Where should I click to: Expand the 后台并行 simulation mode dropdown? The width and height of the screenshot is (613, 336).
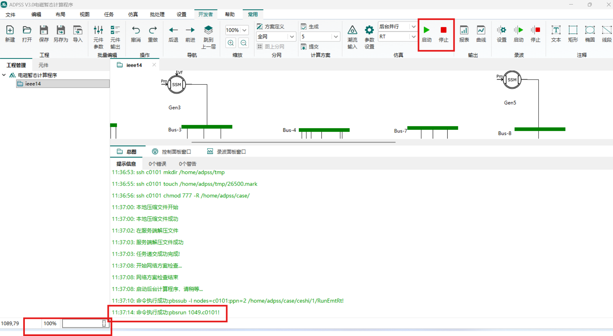click(x=413, y=27)
